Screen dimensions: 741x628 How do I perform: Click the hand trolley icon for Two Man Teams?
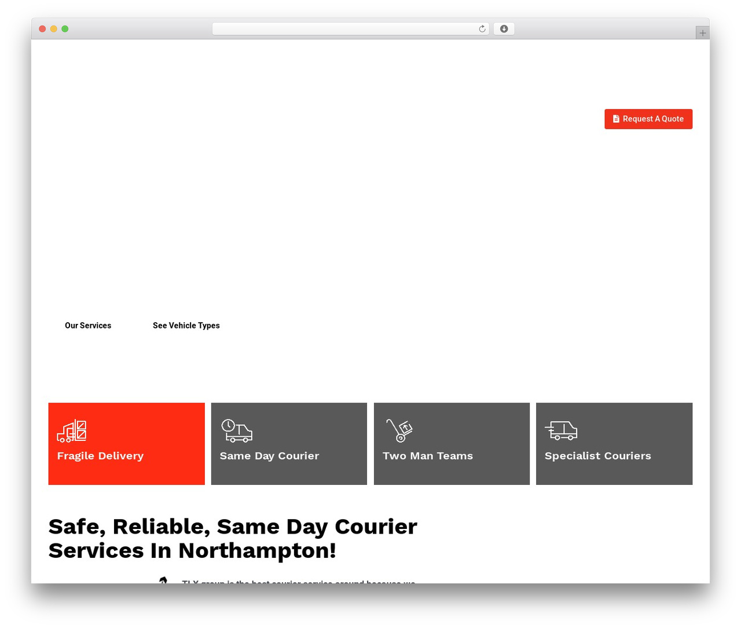399,430
